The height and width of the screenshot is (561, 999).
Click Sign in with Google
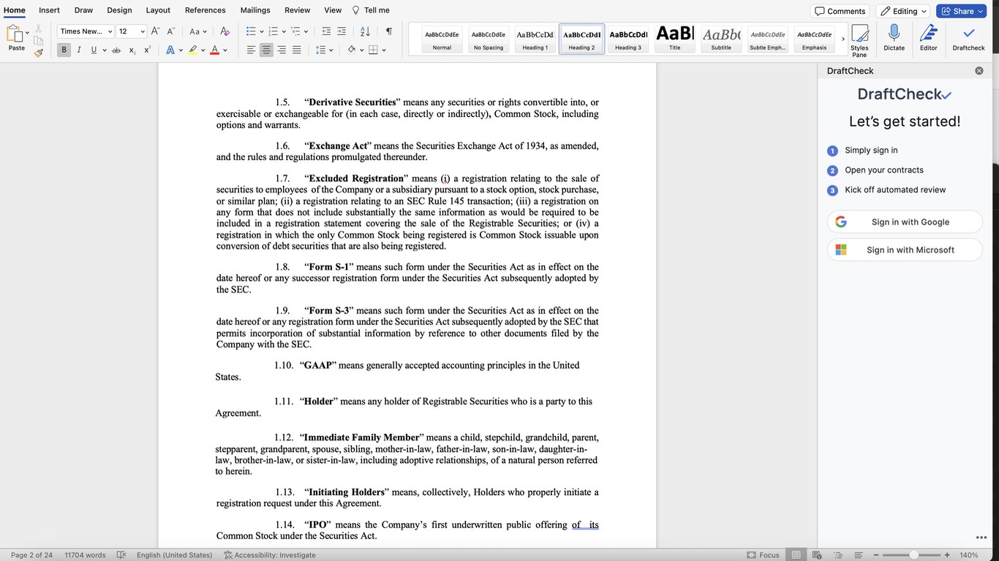click(905, 222)
